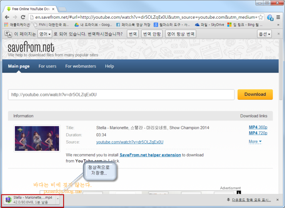Select the Main page nav item
Image resolution: width=285 pixels, height=208 pixels.
19,66
